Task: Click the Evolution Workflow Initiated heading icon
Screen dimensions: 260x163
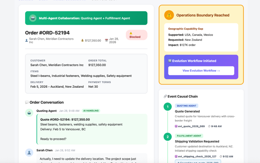Action: (x=170, y=61)
